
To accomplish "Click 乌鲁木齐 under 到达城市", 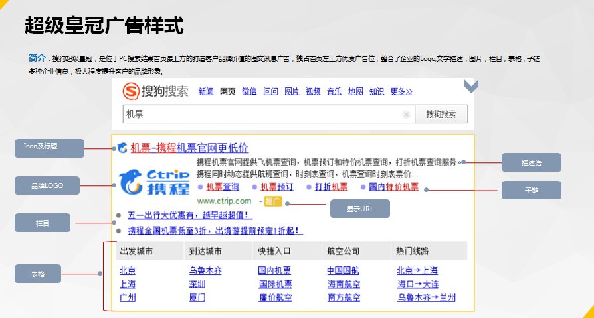I will click(x=205, y=271).
